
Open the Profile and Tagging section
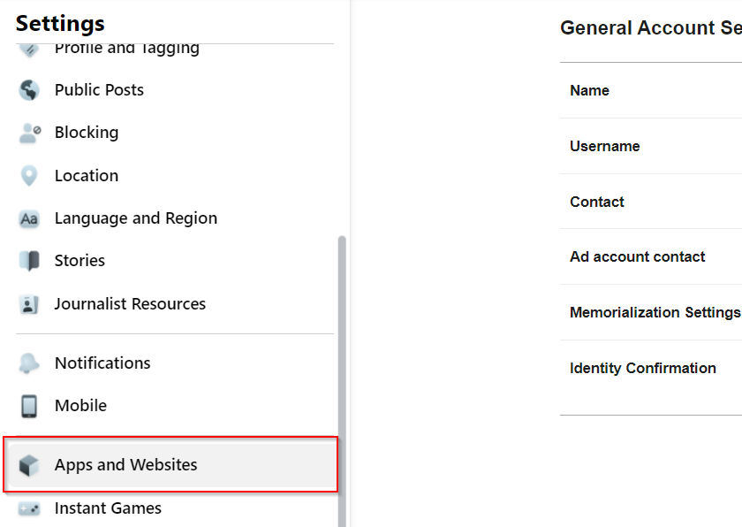point(126,49)
